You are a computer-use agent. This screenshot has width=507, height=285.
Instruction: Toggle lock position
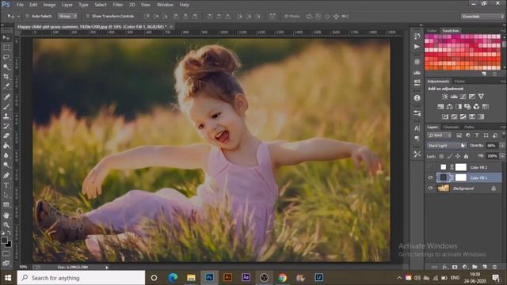click(x=458, y=156)
